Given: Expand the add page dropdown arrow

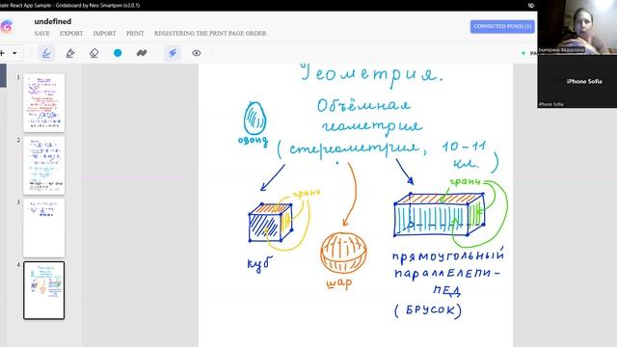Looking at the screenshot, I should click(x=14, y=53).
